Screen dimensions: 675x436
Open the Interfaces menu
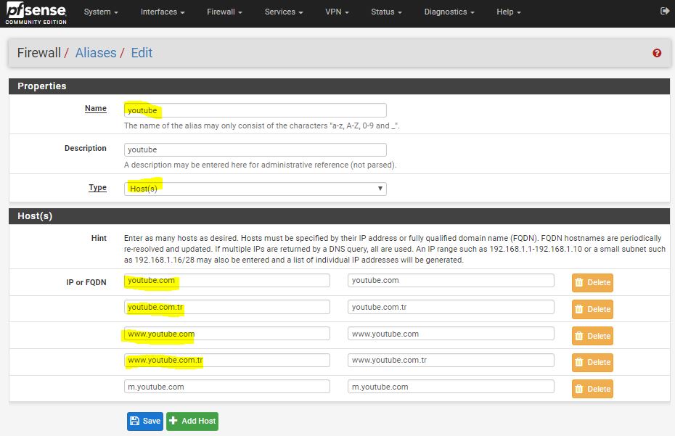coord(163,12)
